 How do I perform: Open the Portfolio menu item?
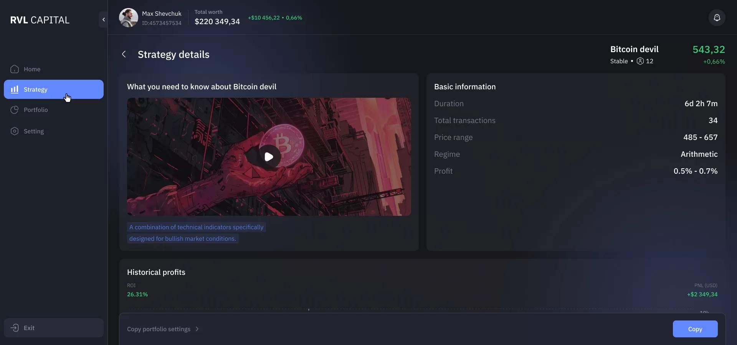pos(36,110)
